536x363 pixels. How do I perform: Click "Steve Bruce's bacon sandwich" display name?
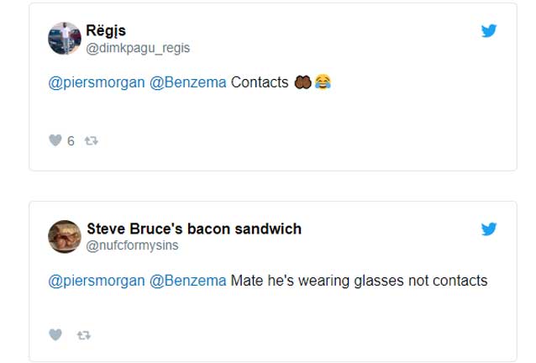194,229
